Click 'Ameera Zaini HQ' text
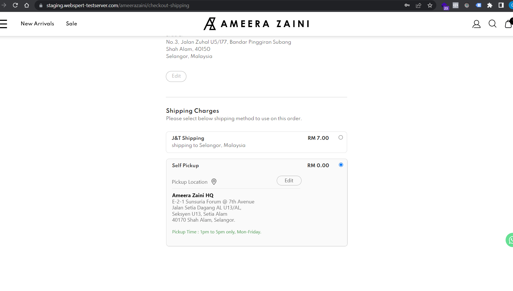Image resolution: width=513 pixels, height=291 pixels. click(x=193, y=195)
